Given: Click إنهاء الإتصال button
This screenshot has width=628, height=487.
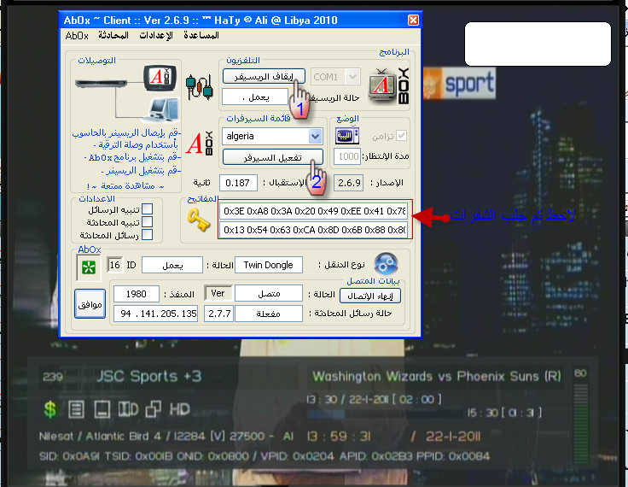Looking at the screenshot, I should [370, 296].
